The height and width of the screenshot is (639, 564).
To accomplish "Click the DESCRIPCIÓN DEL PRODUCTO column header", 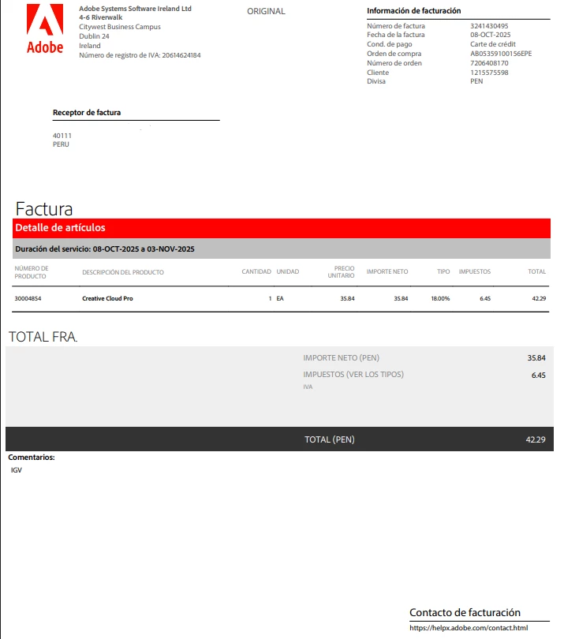I will click(123, 272).
